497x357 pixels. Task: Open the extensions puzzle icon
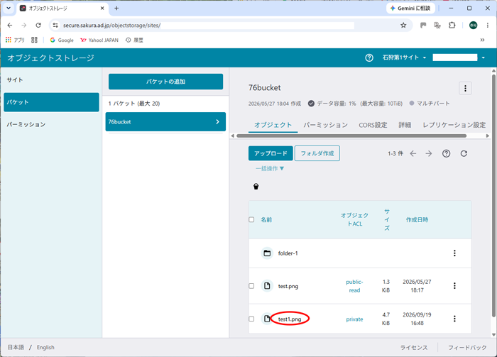click(x=452, y=26)
